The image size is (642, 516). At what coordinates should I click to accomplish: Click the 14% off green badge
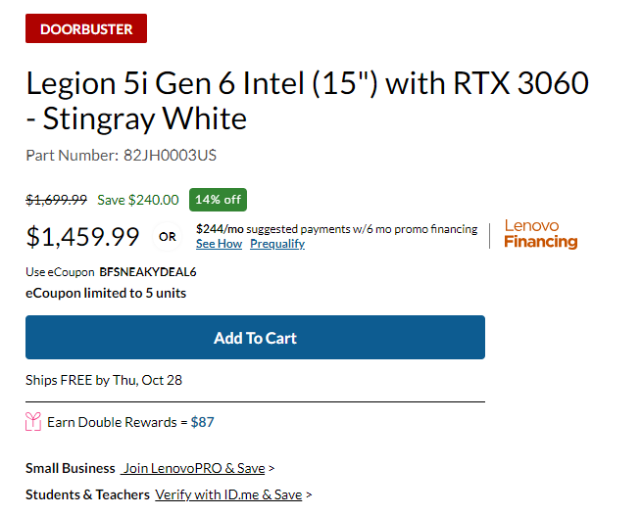pyautogui.click(x=218, y=200)
